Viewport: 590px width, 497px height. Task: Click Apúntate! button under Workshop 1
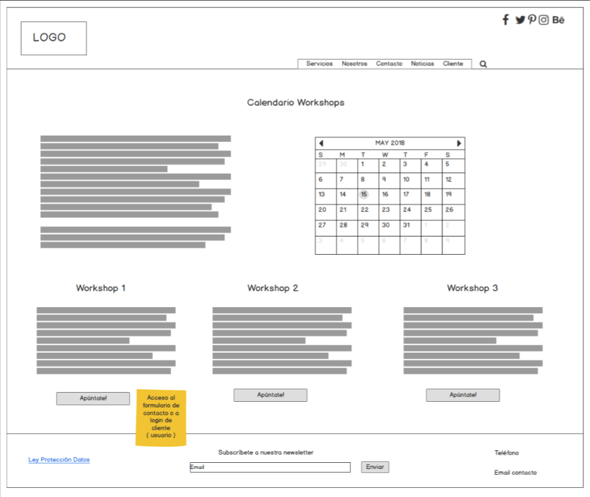(93, 398)
